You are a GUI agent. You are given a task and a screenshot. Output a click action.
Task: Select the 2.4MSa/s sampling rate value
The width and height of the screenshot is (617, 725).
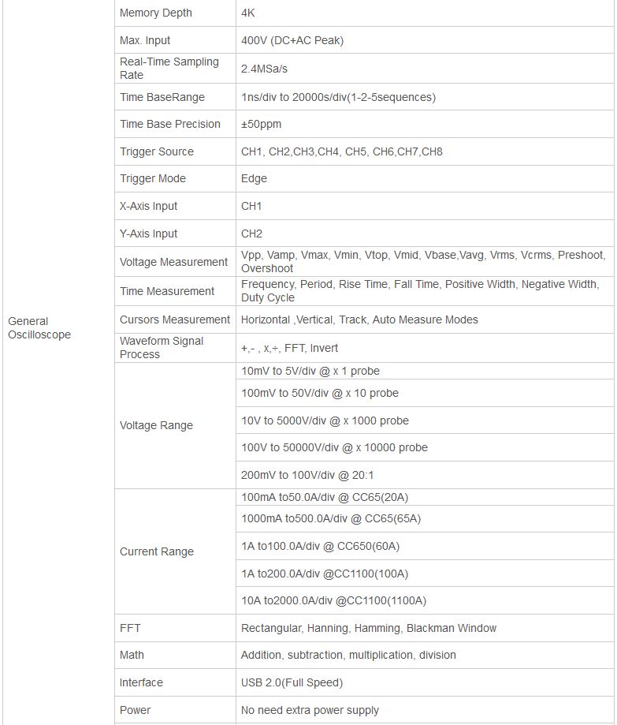(264, 69)
